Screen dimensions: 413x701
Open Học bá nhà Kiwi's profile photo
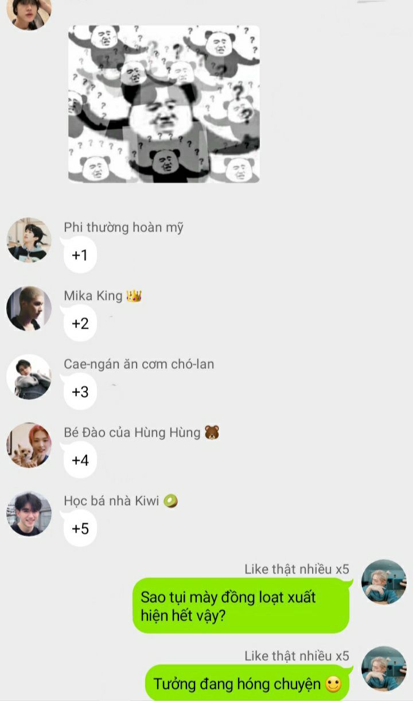(29, 514)
